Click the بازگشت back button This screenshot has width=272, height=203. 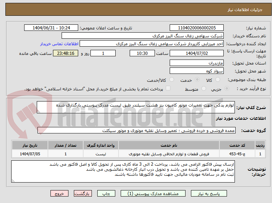83,194
